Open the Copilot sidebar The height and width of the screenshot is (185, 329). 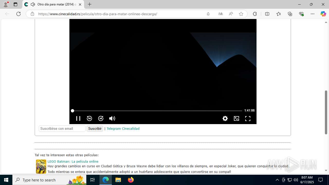tap(323, 14)
